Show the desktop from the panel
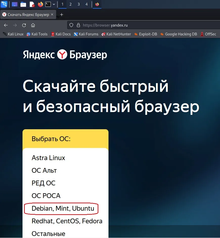 [x=15, y=4]
